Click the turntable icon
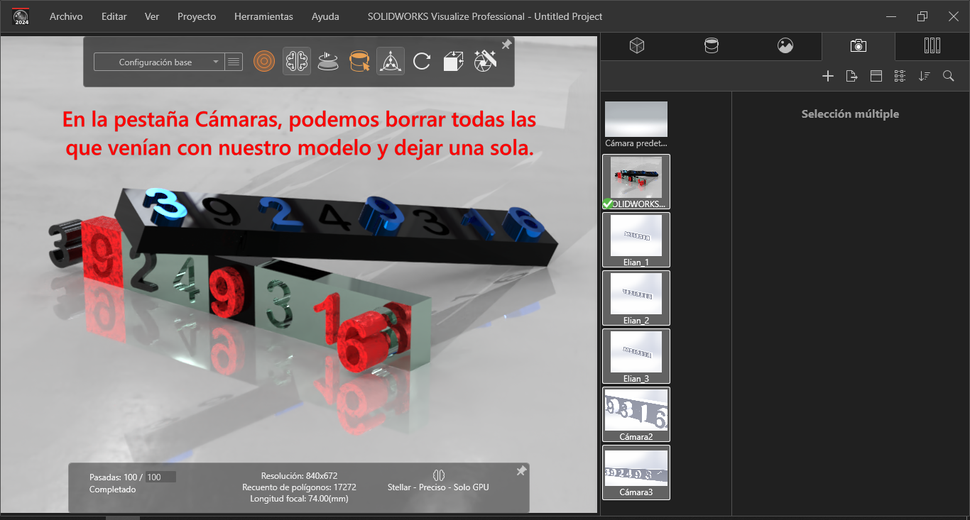970x520 pixels. pos(327,61)
